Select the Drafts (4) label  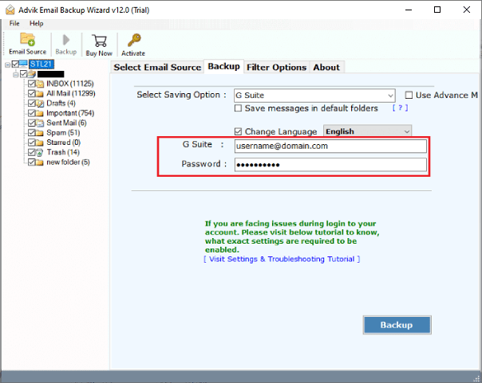(x=61, y=104)
